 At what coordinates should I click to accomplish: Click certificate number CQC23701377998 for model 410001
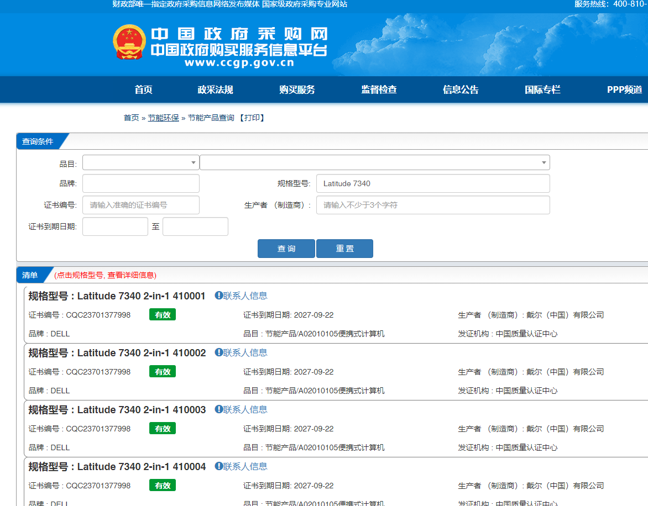[x=98, y=315]
